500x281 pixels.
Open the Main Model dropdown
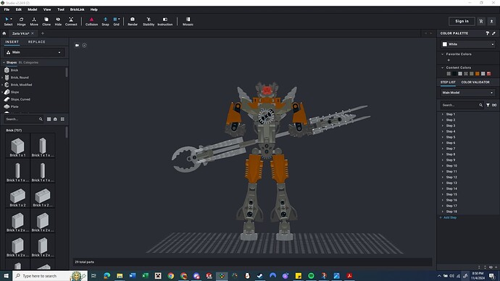(468, 93)
